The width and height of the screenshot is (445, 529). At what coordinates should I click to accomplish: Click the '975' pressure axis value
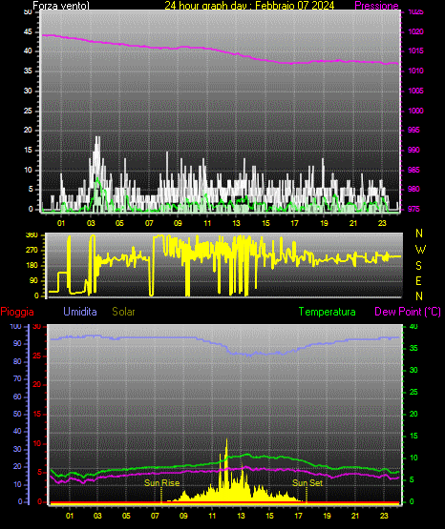click(x=413, y=209)
